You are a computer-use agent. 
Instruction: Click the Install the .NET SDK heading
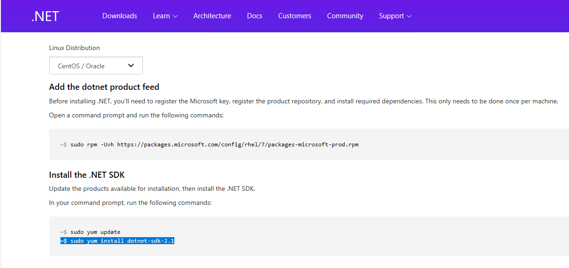click(x=87, y=175)
